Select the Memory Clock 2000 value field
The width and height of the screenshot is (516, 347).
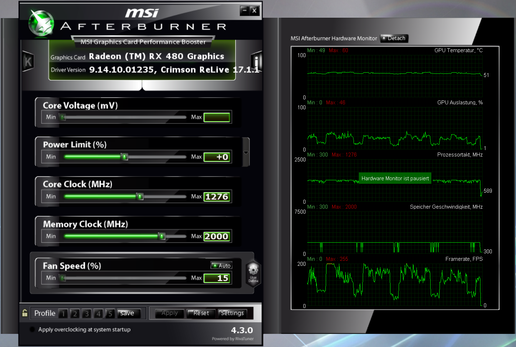coord(217,237)
